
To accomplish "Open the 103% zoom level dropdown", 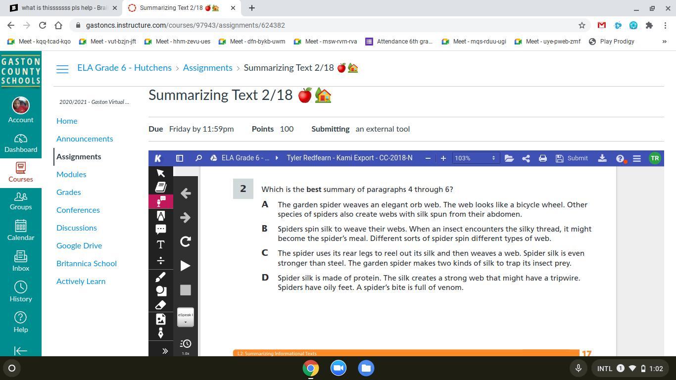I will (x=475, y=158).
